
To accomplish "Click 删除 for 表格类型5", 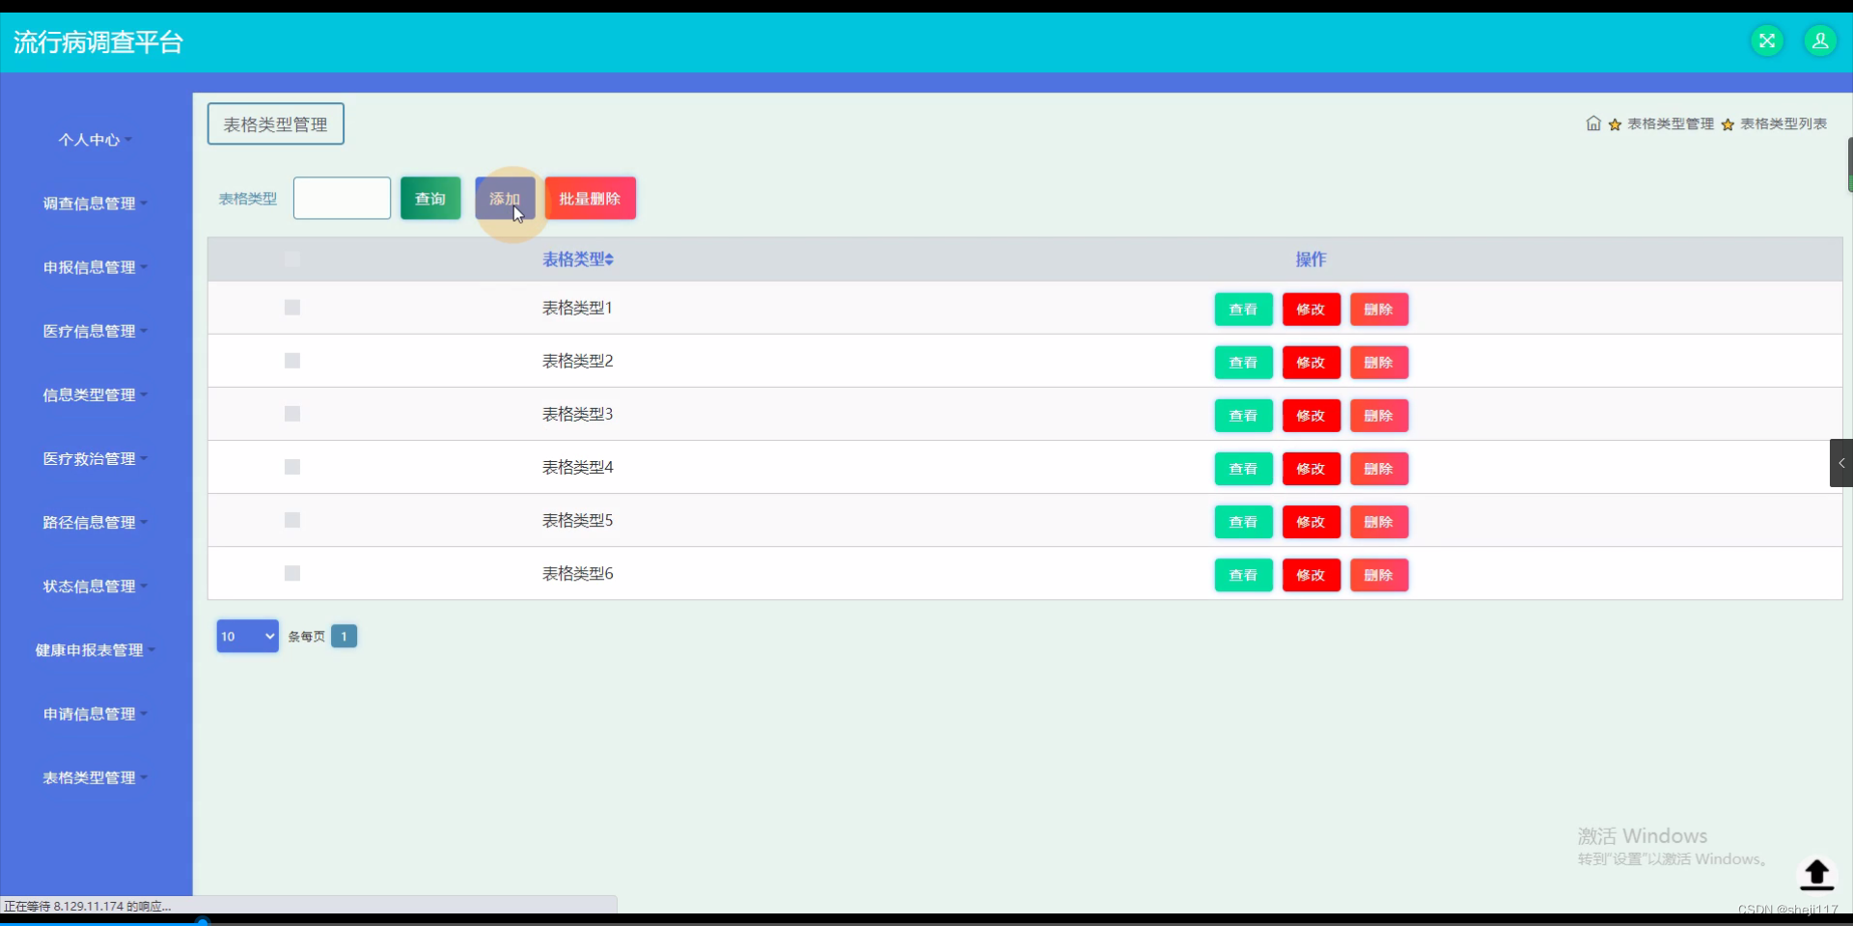I will [x=1379, y=522].
